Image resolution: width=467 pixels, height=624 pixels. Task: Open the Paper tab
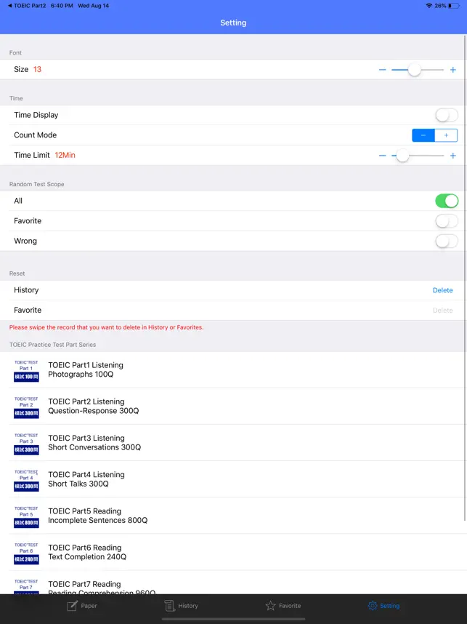82,606
